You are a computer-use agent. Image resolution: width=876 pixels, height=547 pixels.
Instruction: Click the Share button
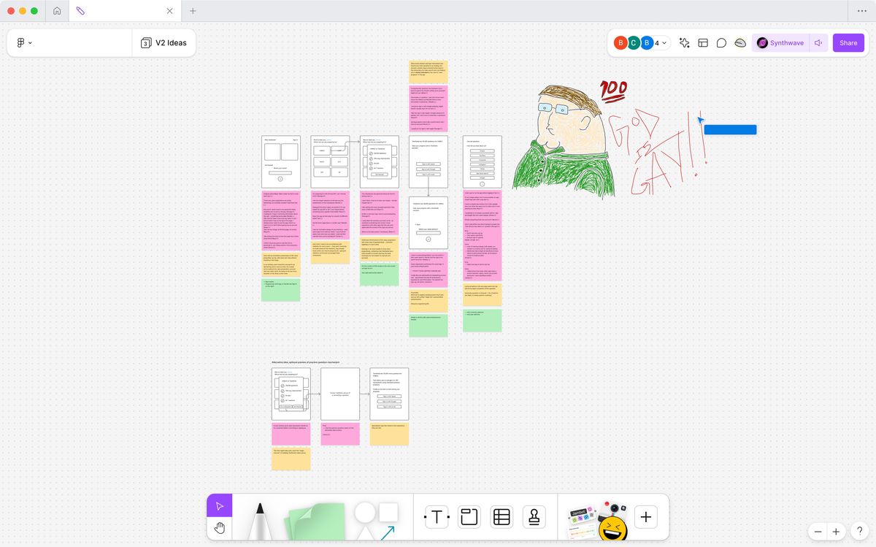point(848,43)
